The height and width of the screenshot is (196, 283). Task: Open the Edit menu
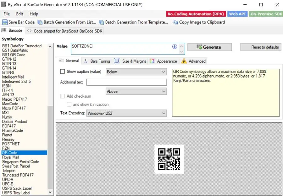pyautogui.click(x=19, y=14)
